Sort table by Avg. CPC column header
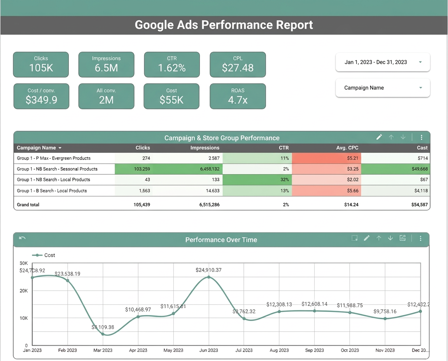This screenshot has height=361, width=448. click(x=347, y=148)
